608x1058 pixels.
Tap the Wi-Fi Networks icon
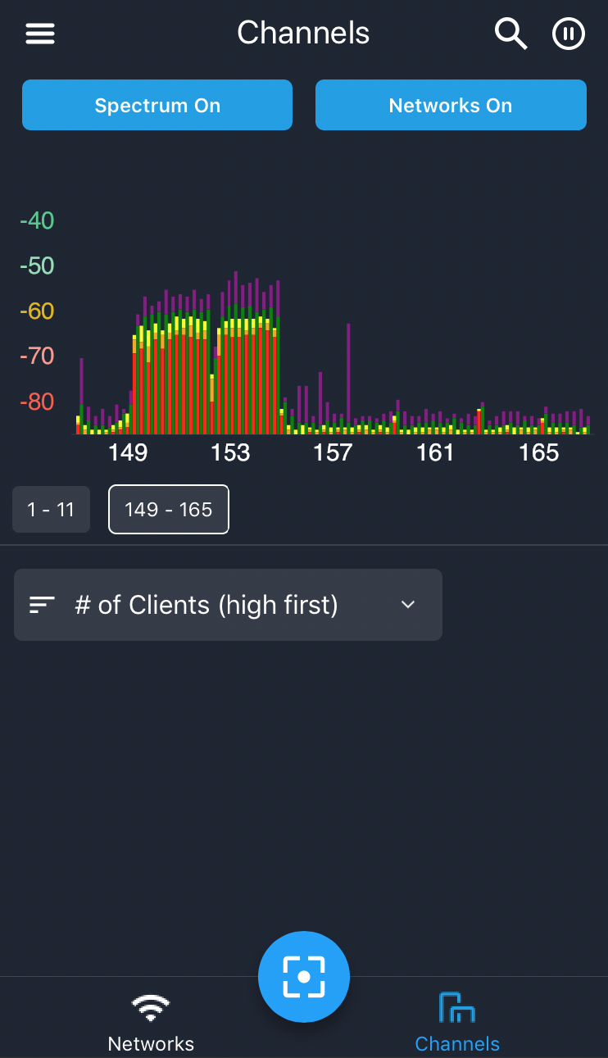point(151,1008)
